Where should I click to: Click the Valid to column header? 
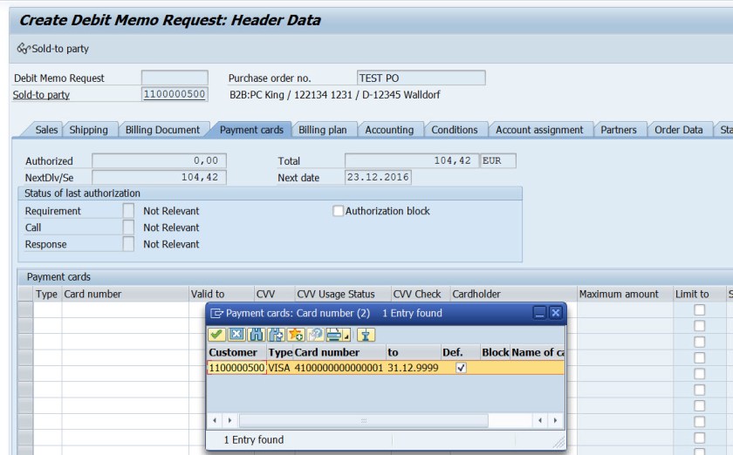[221, 294]
